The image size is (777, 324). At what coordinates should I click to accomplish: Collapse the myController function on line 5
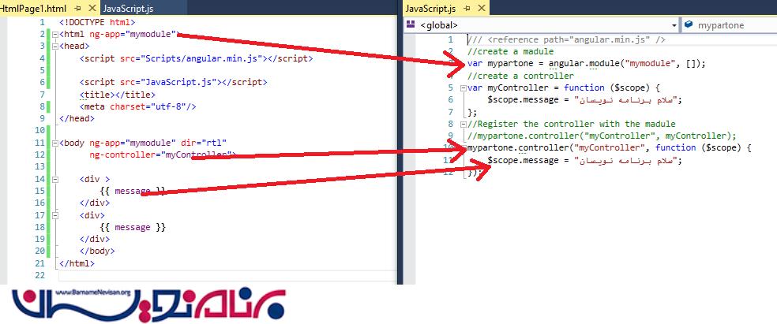coord(463,88)
